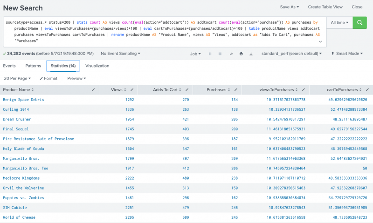
Task: Click purchases value 138
Action: pyautogui.click(x=235, y=109)
